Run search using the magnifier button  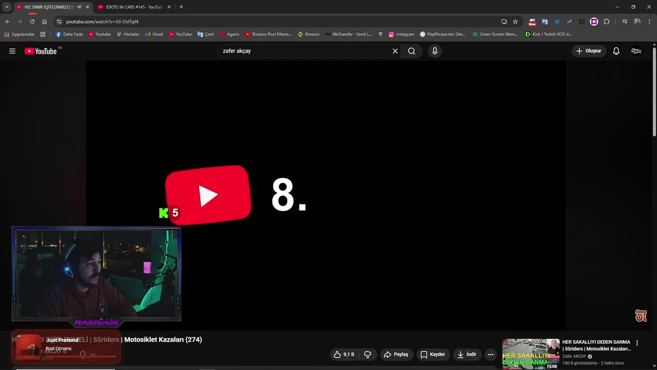click(412, 51)
